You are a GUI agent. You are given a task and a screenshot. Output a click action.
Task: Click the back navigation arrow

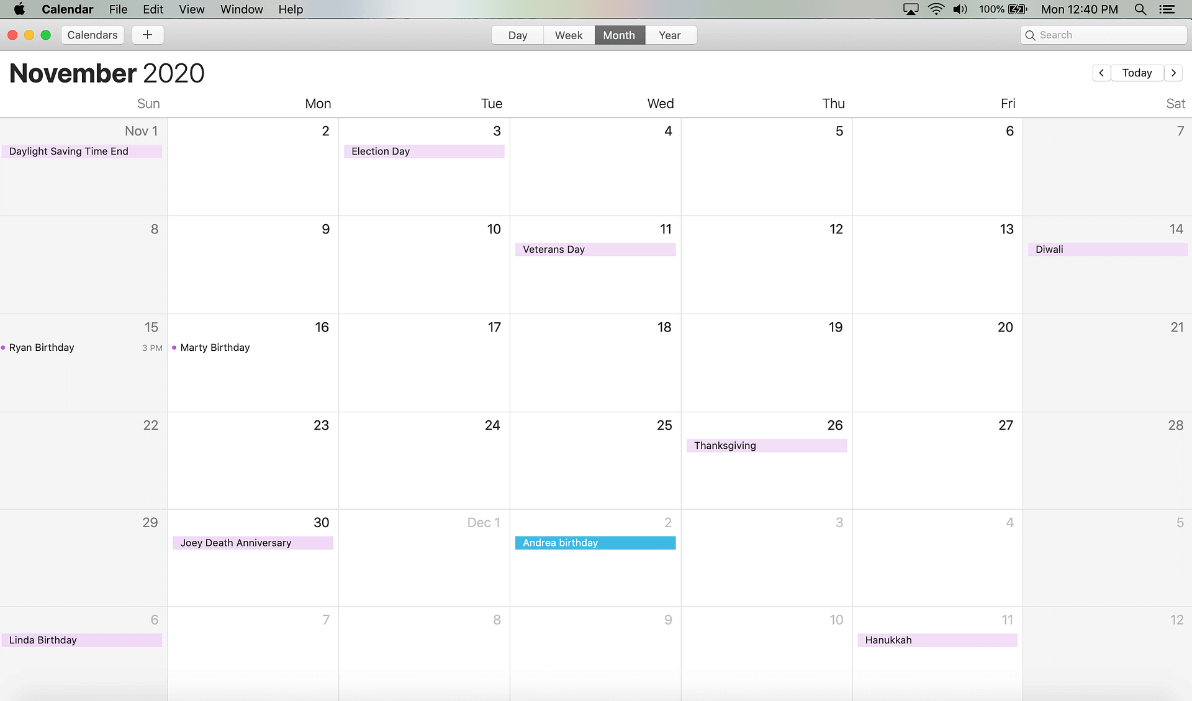coord(1101,73)
